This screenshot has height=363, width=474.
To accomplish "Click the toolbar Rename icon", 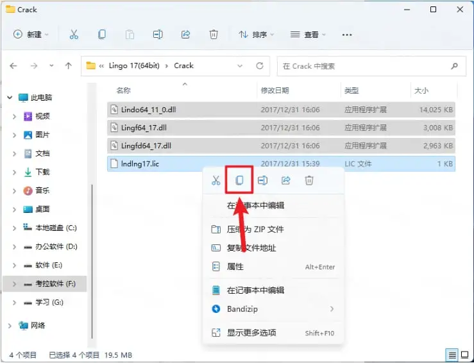I will 158,35.
